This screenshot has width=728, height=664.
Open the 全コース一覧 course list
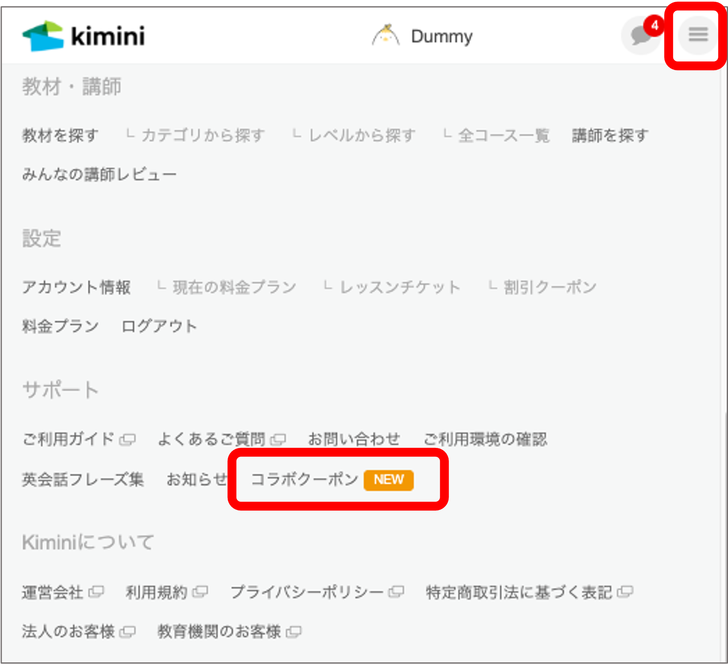click(x=504, y=135)
